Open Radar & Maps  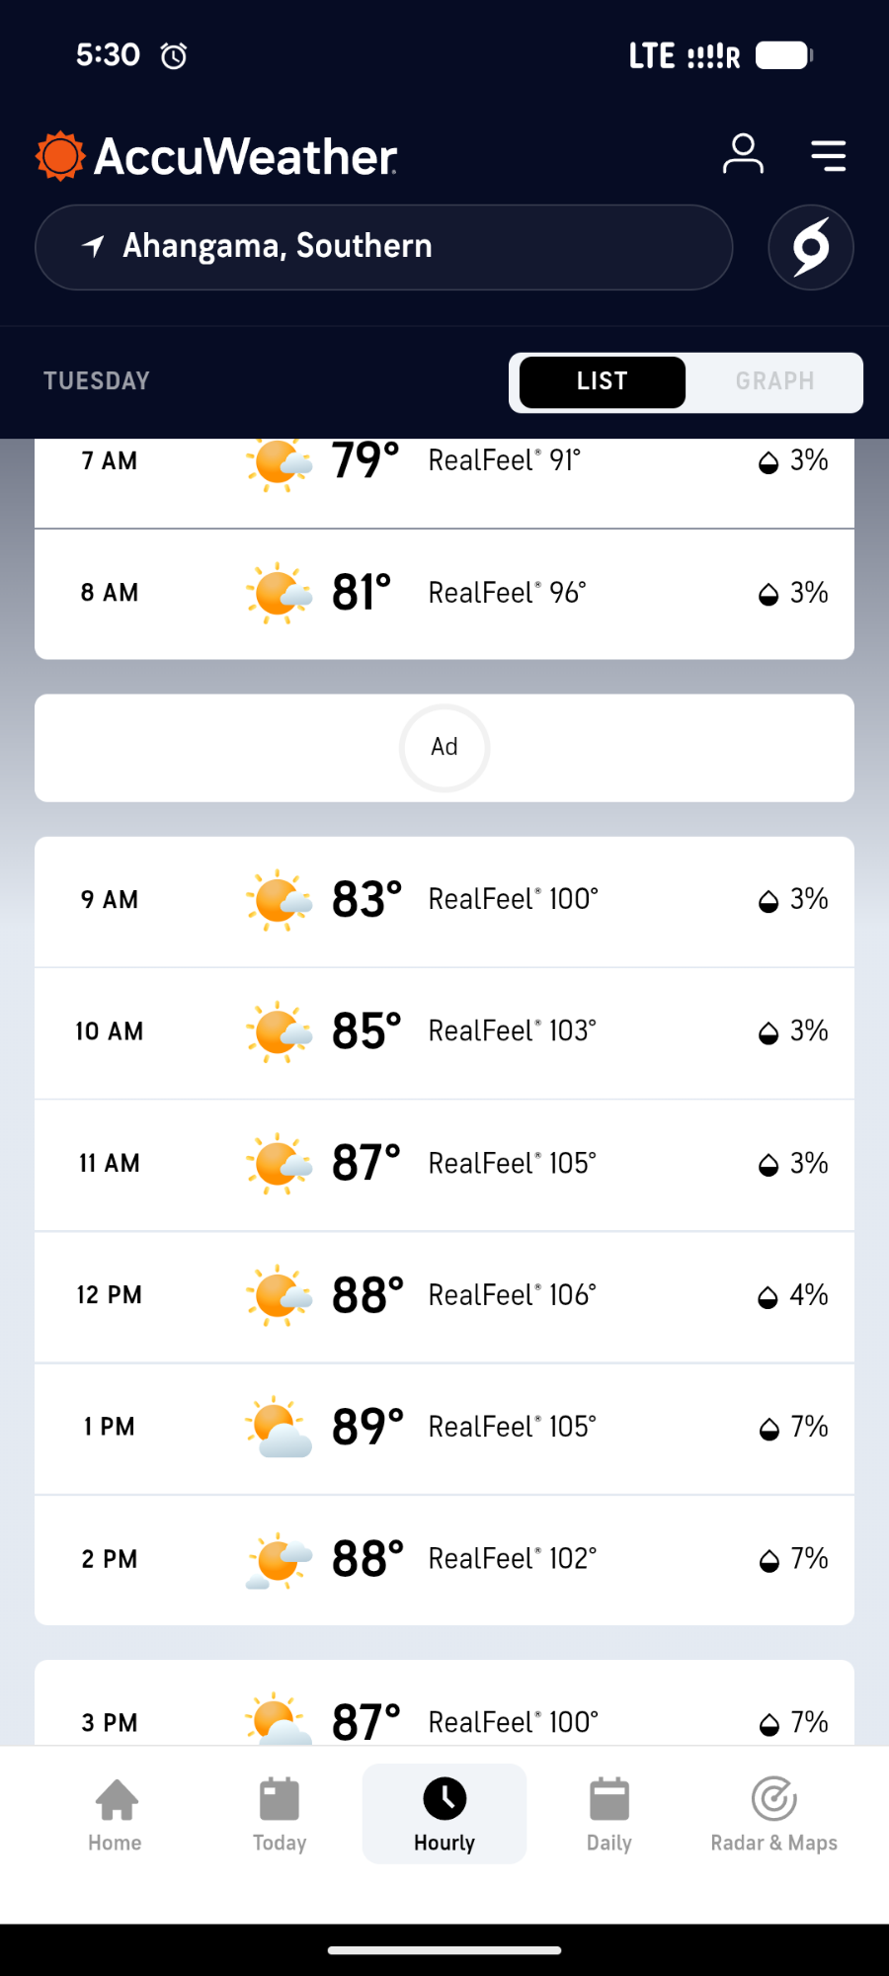pos(773,1814)
